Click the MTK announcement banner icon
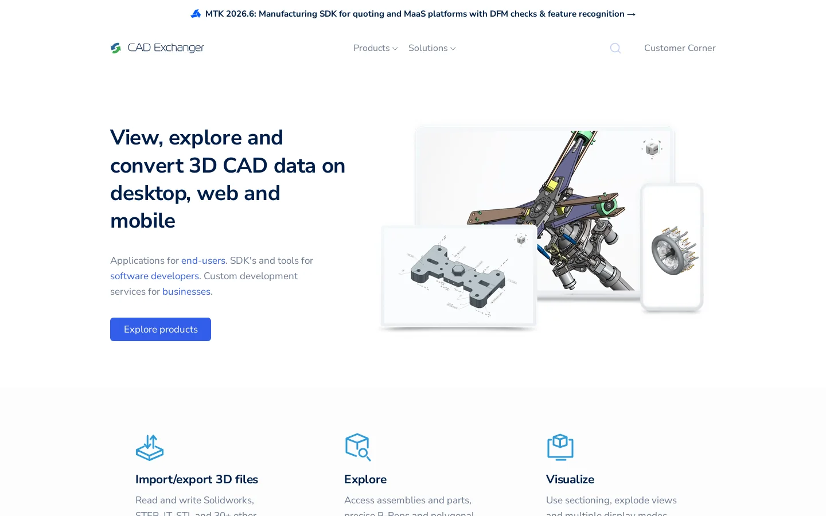Screen dimensions: 826x516 tap(196, 14)
